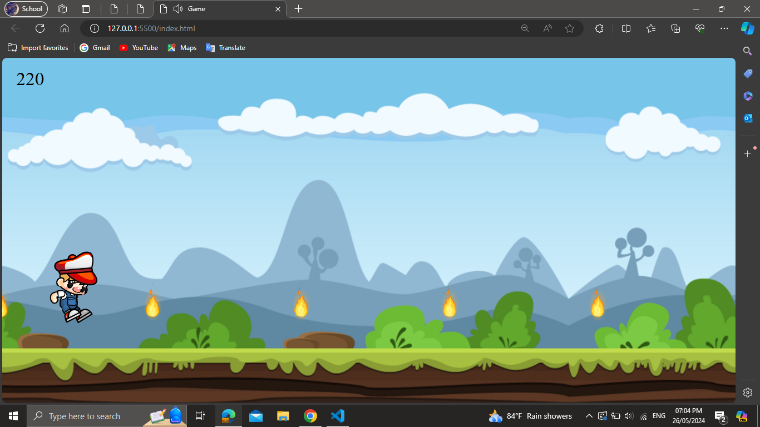Add this page to favorites star
This screenshot has height=427, width=760.
570,28
